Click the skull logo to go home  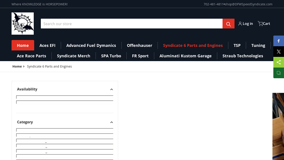(22, 23)
